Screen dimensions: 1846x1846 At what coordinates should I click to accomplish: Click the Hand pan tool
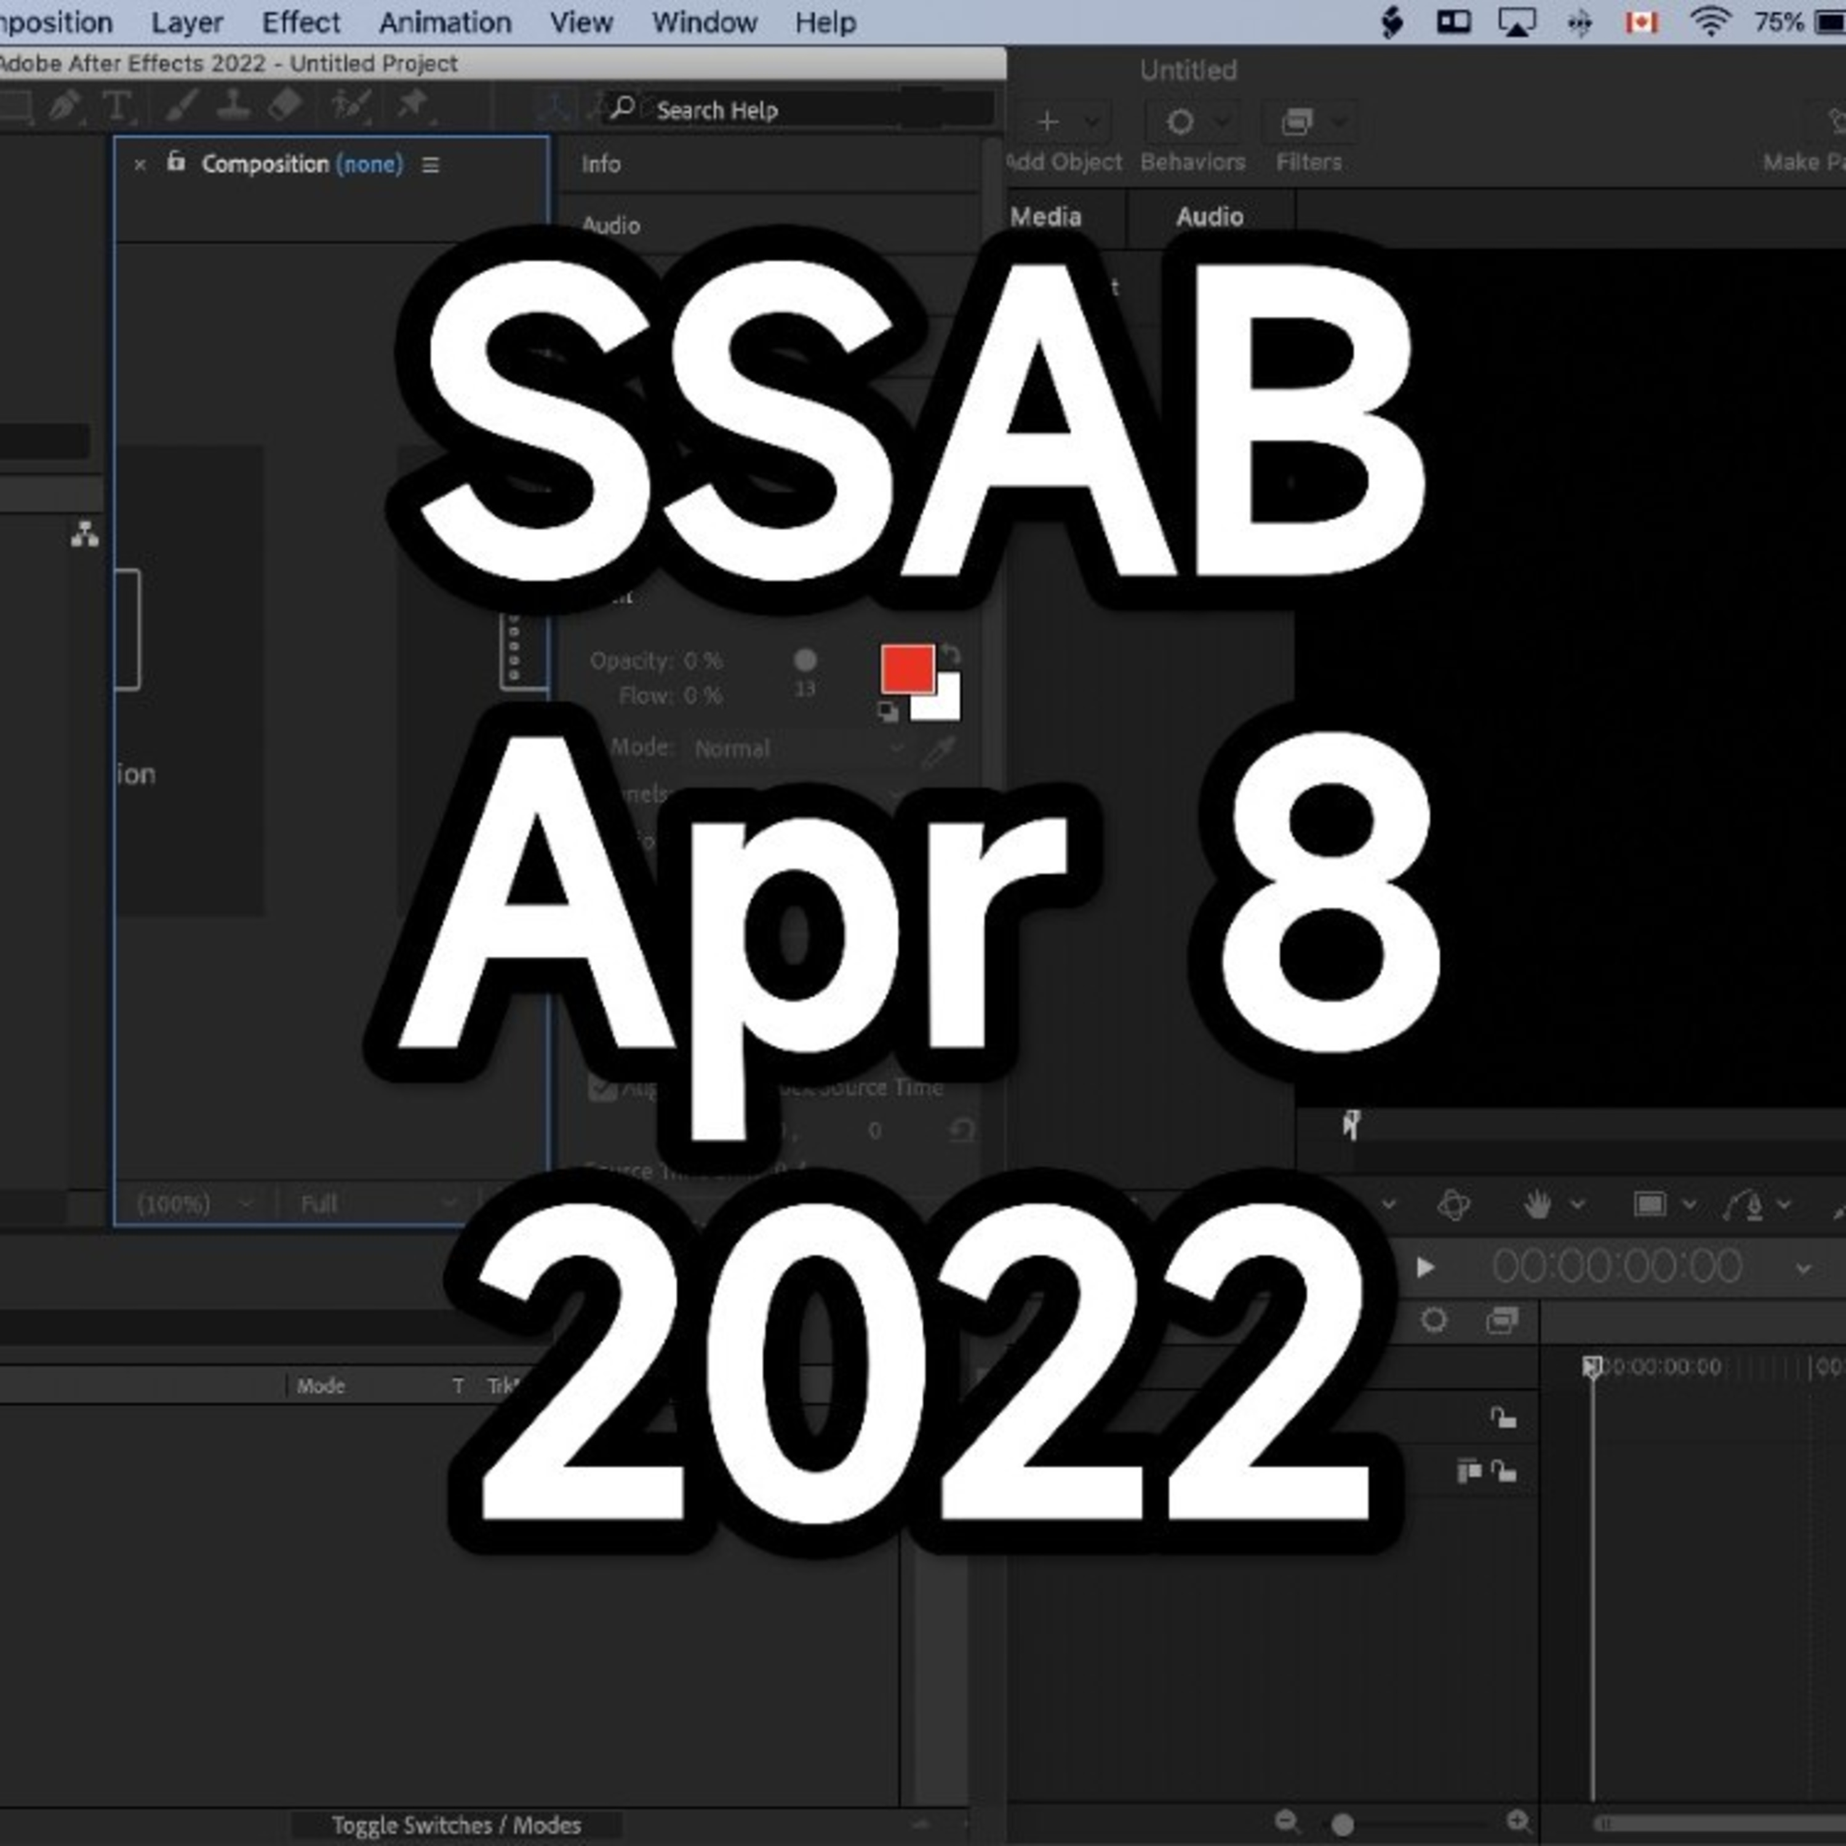coord(1536,1205)
